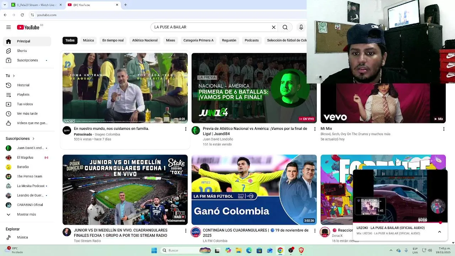Open Suscripciones icon in the sidebar
455x256 pixels.
9,60
